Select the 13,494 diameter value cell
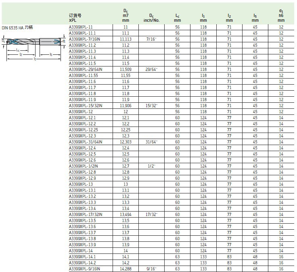The height and width of the screenshot is (272, 297). pyautogui.click(x=125, y=214)
